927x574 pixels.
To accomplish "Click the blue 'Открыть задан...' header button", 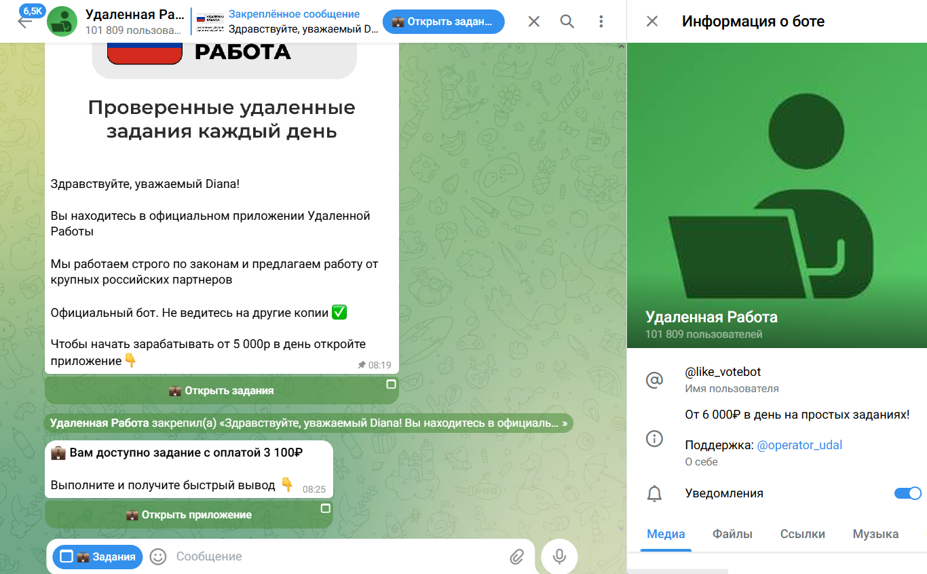I will [444, 22].
